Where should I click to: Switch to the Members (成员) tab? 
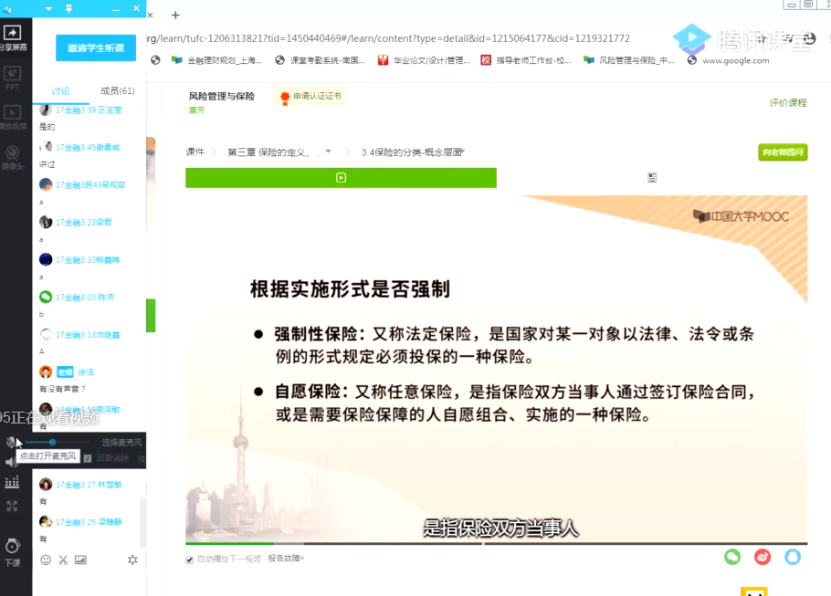tap(117, 91)
